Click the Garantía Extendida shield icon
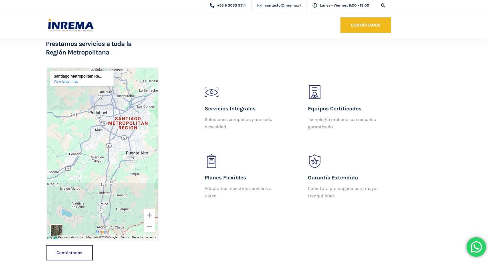The image size is (488, 261). tap(314, 161)
